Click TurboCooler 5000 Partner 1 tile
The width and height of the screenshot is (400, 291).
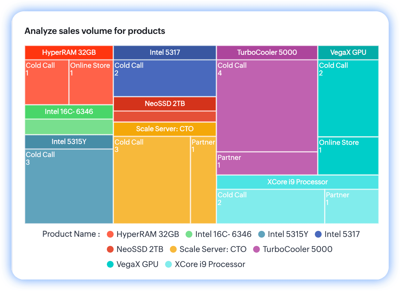pos(267,163)
